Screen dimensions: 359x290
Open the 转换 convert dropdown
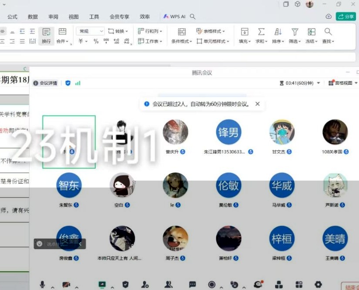pos(118,31)
